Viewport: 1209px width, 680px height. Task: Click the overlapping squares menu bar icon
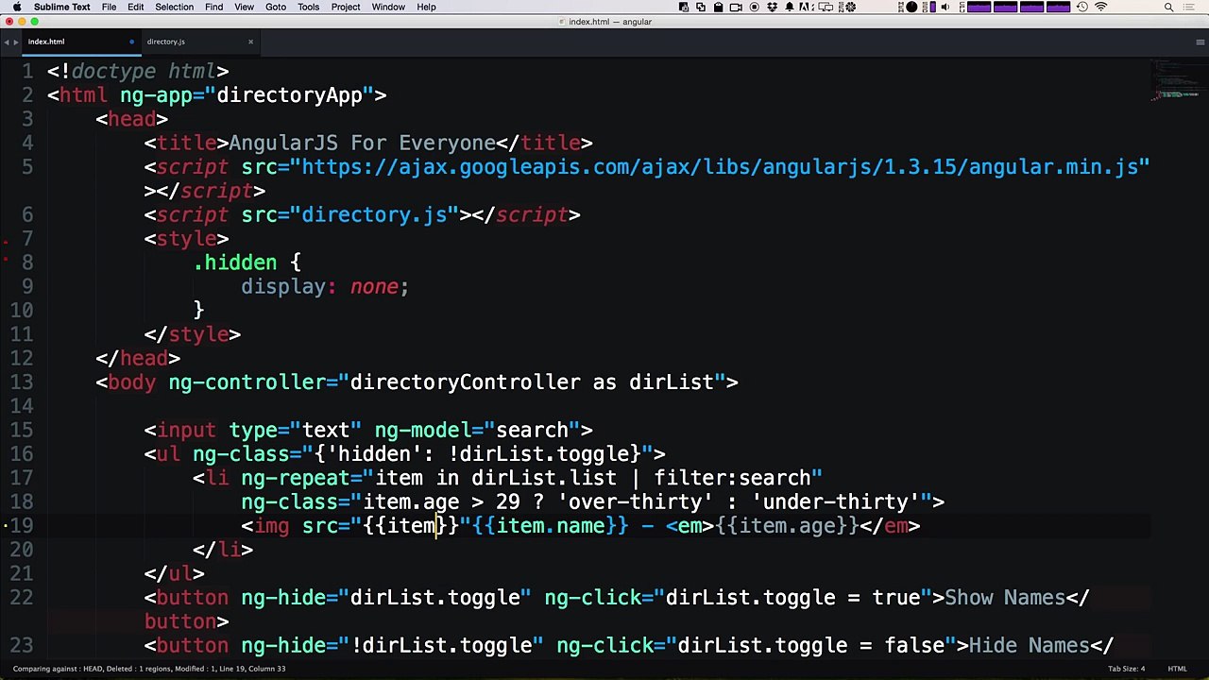coord(701,7)
